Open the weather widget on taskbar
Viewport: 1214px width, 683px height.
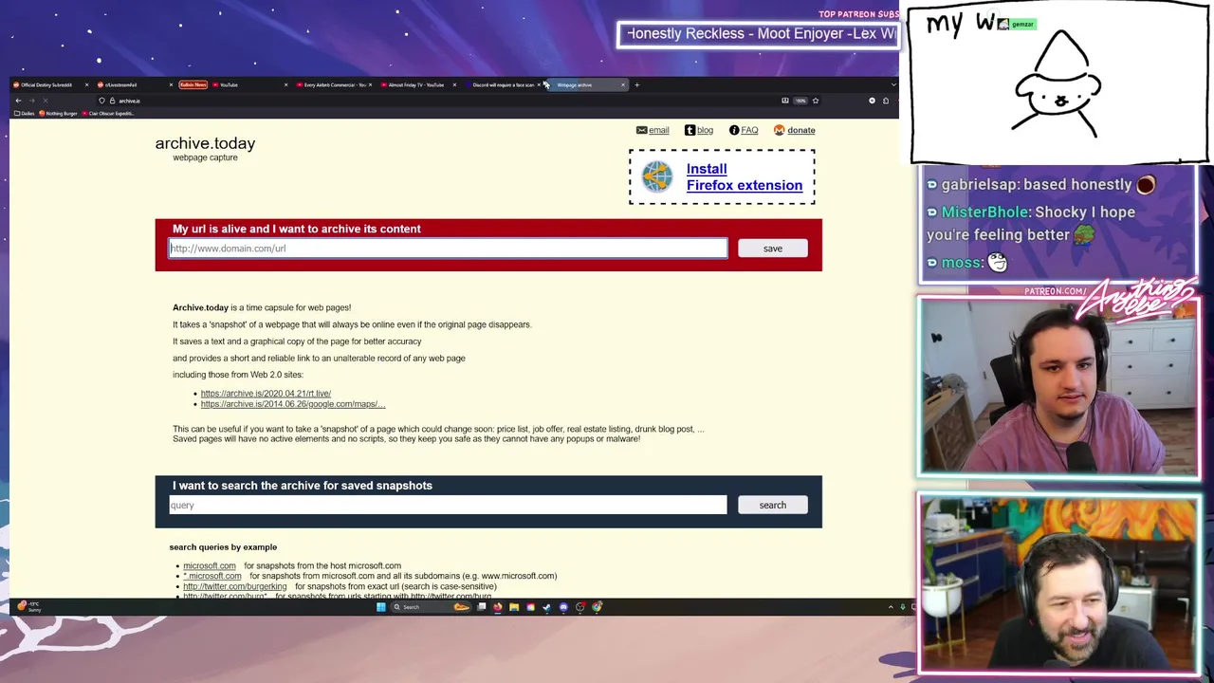[x=28, y=606]
